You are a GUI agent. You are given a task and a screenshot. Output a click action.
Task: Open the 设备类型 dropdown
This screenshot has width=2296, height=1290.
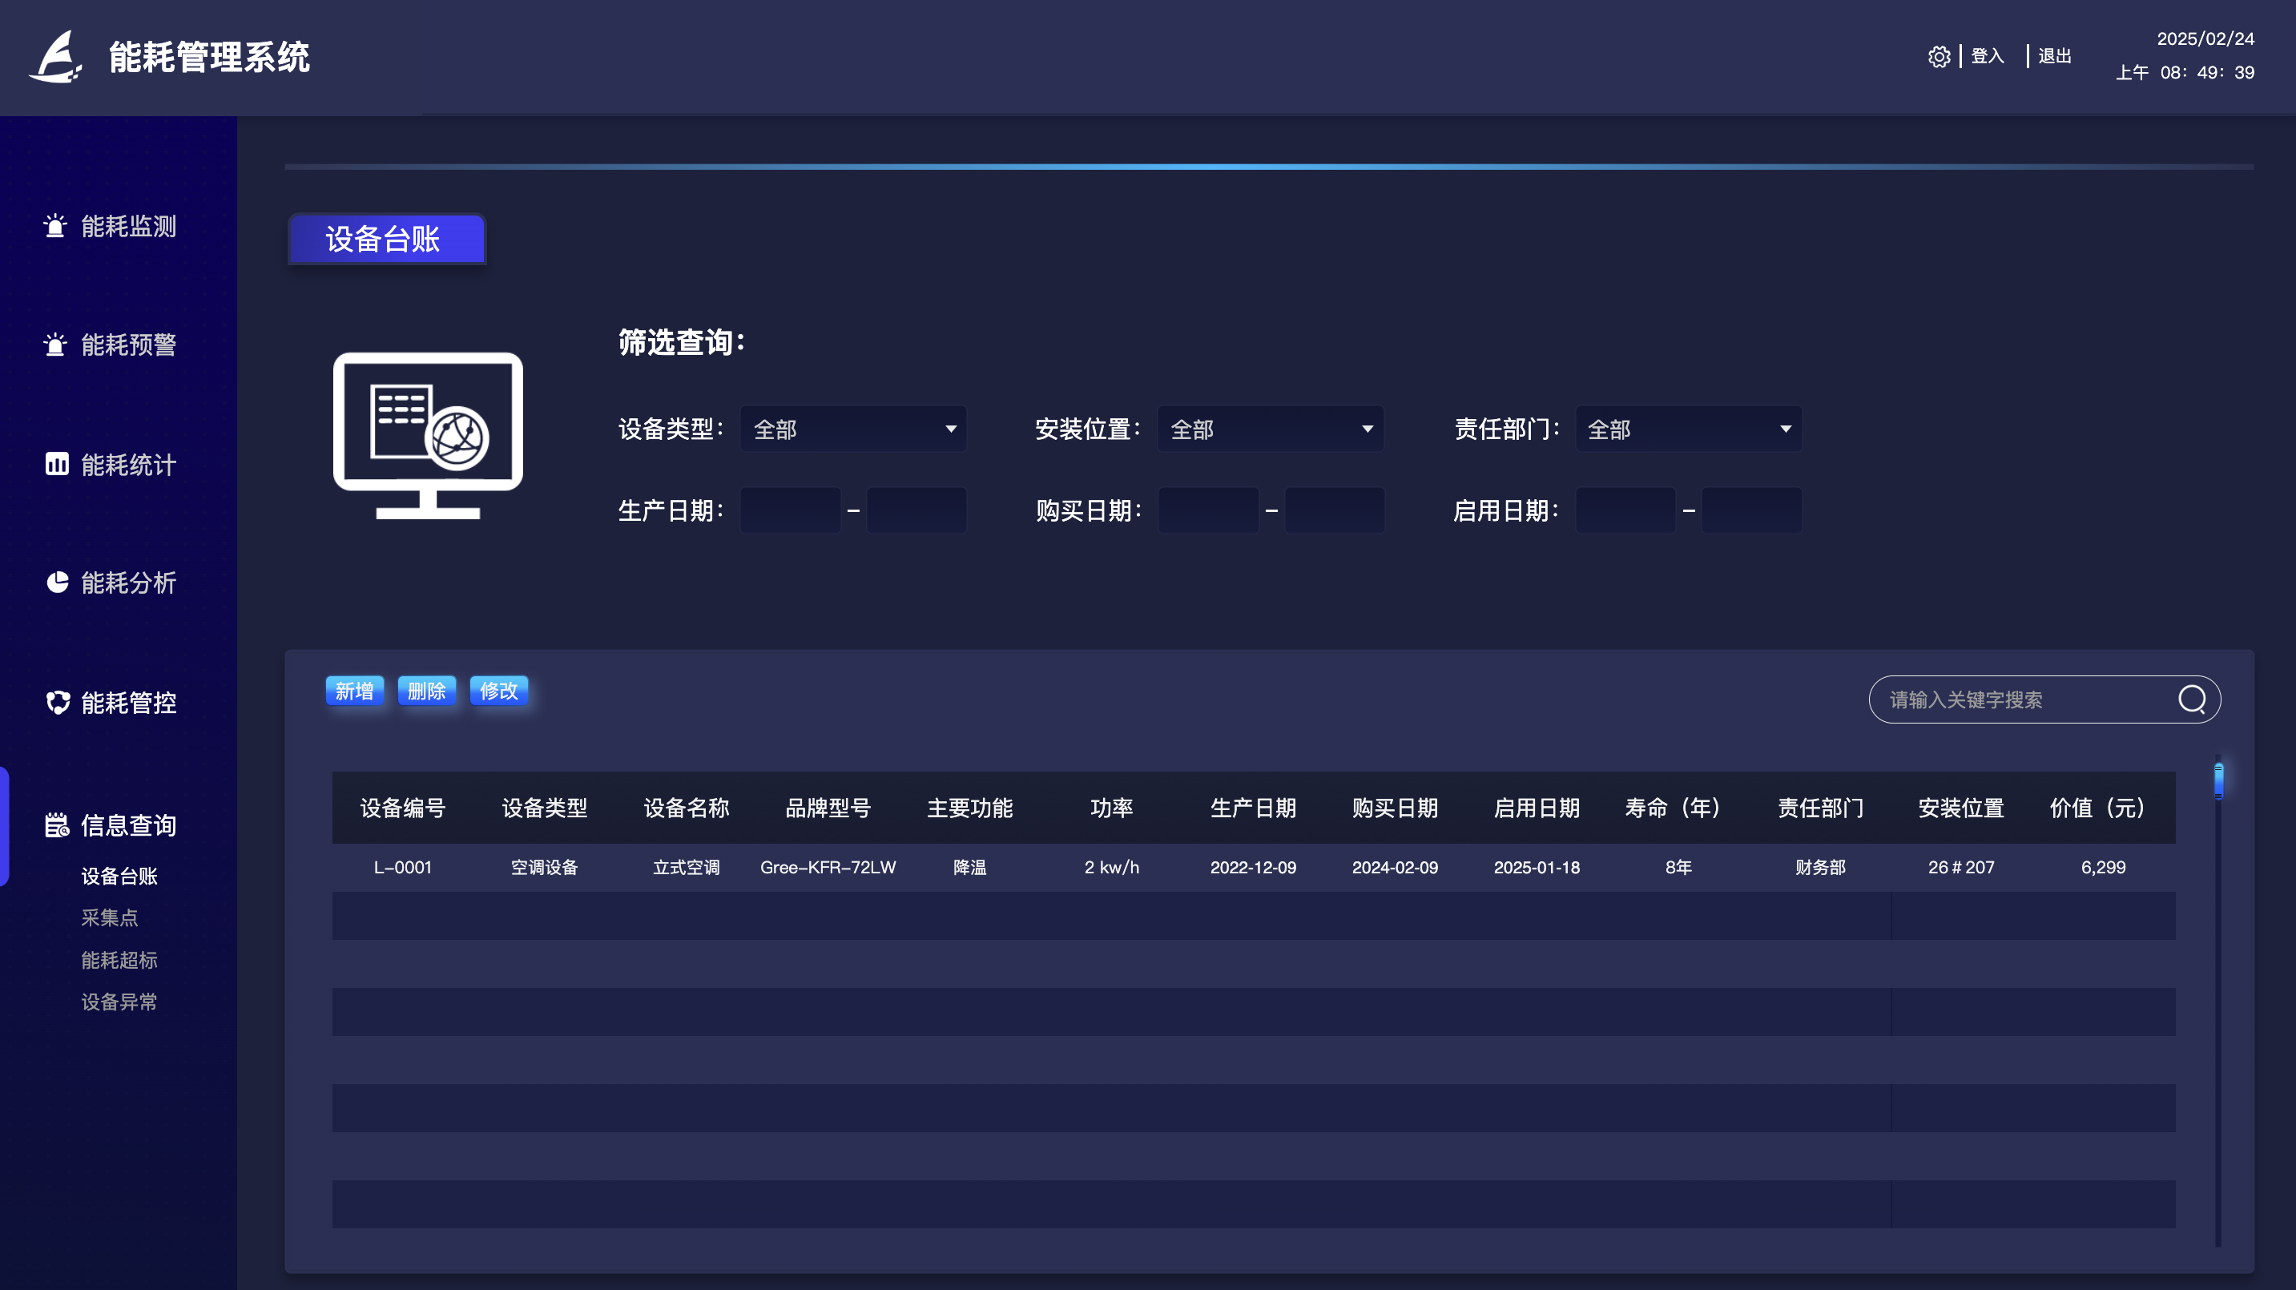tap(853, 429)
